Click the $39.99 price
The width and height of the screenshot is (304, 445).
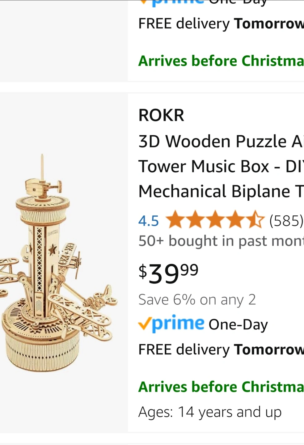pyautogui.click(x=168, y=273)
